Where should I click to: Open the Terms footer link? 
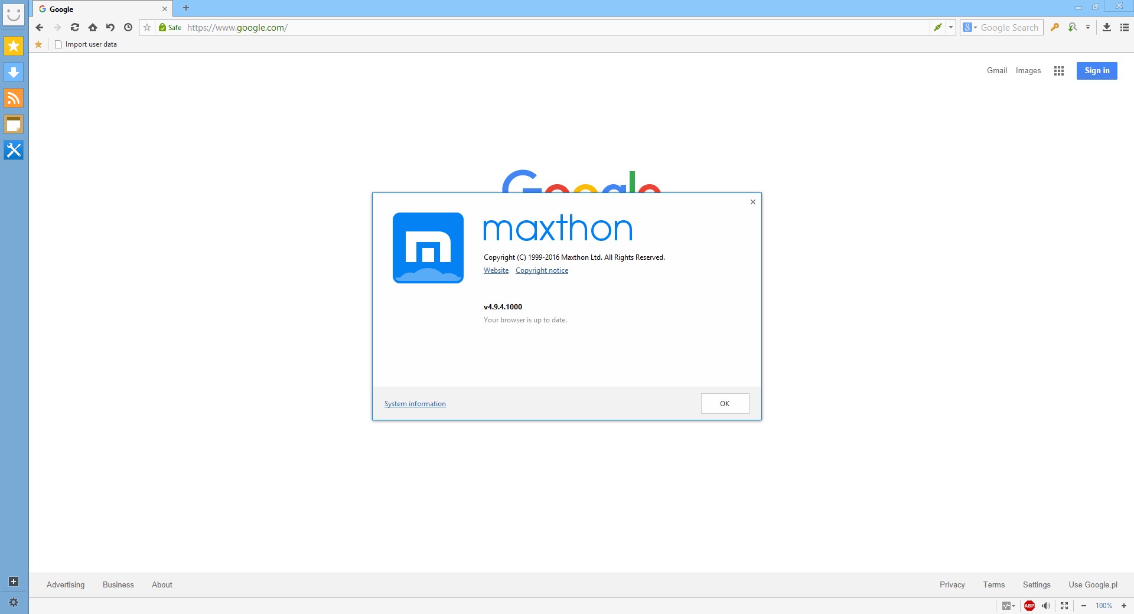[994, 585]
